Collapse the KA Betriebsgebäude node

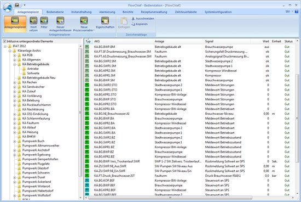[15, 64]
